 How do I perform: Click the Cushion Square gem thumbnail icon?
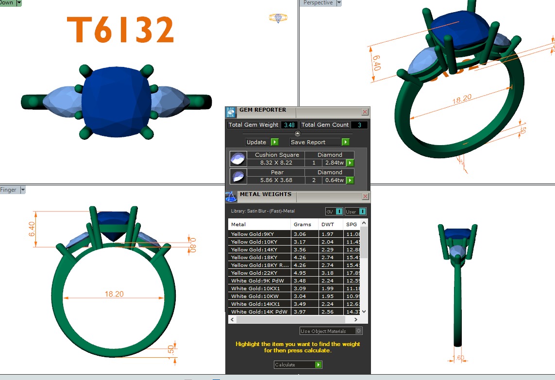tap(238, 159)
